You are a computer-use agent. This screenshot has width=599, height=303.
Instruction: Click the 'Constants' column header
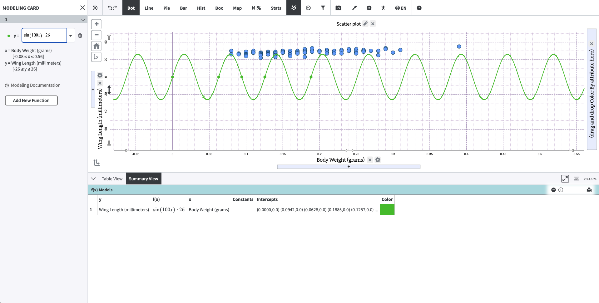[x=243, y=199]
